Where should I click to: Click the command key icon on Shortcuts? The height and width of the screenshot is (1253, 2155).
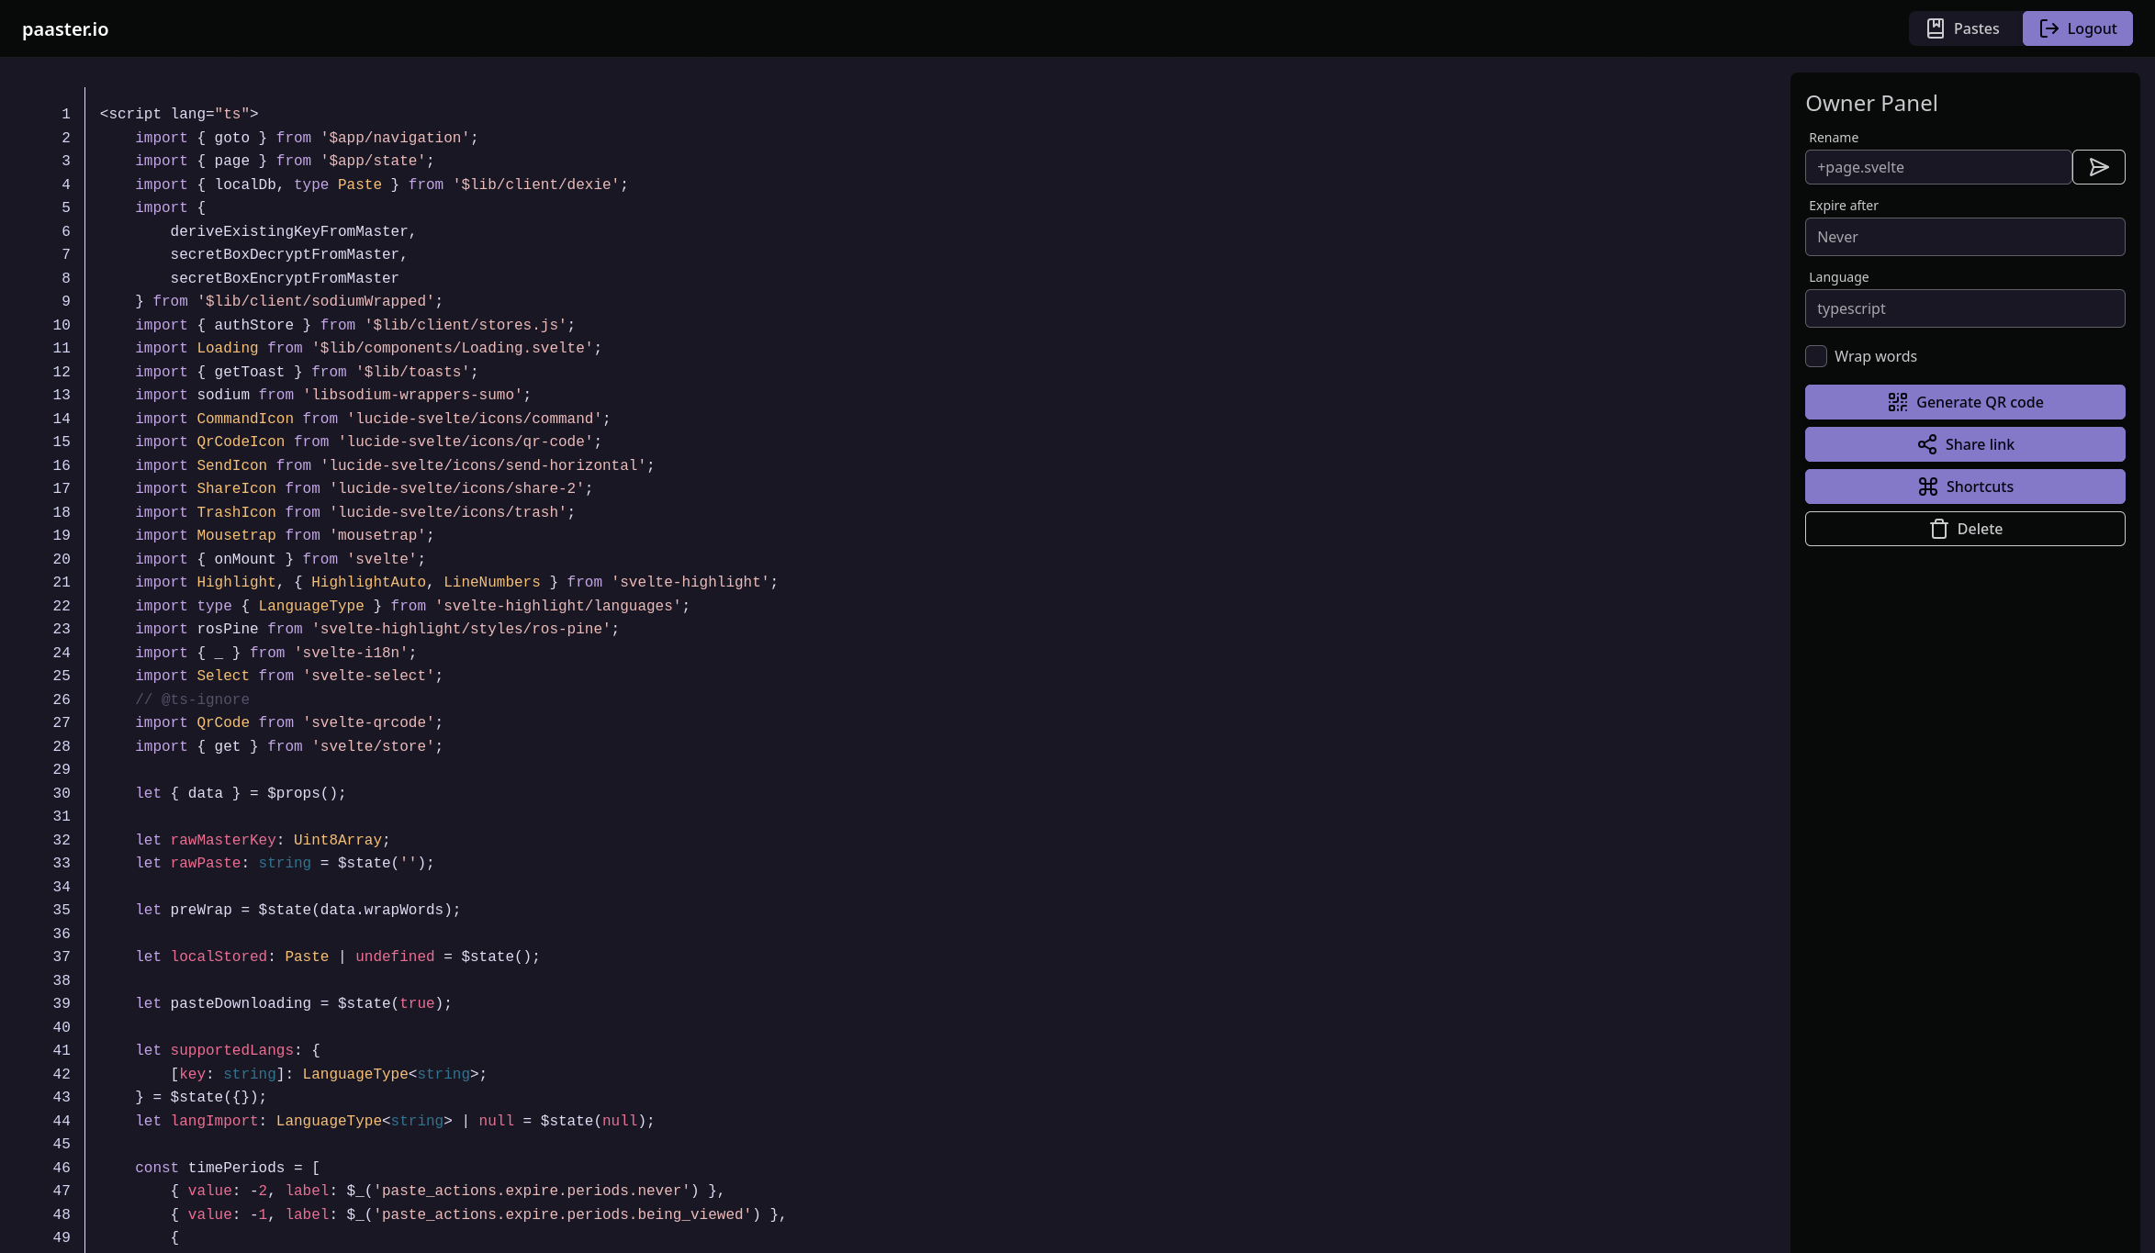pyautogui.click(x=1927, y=487)
